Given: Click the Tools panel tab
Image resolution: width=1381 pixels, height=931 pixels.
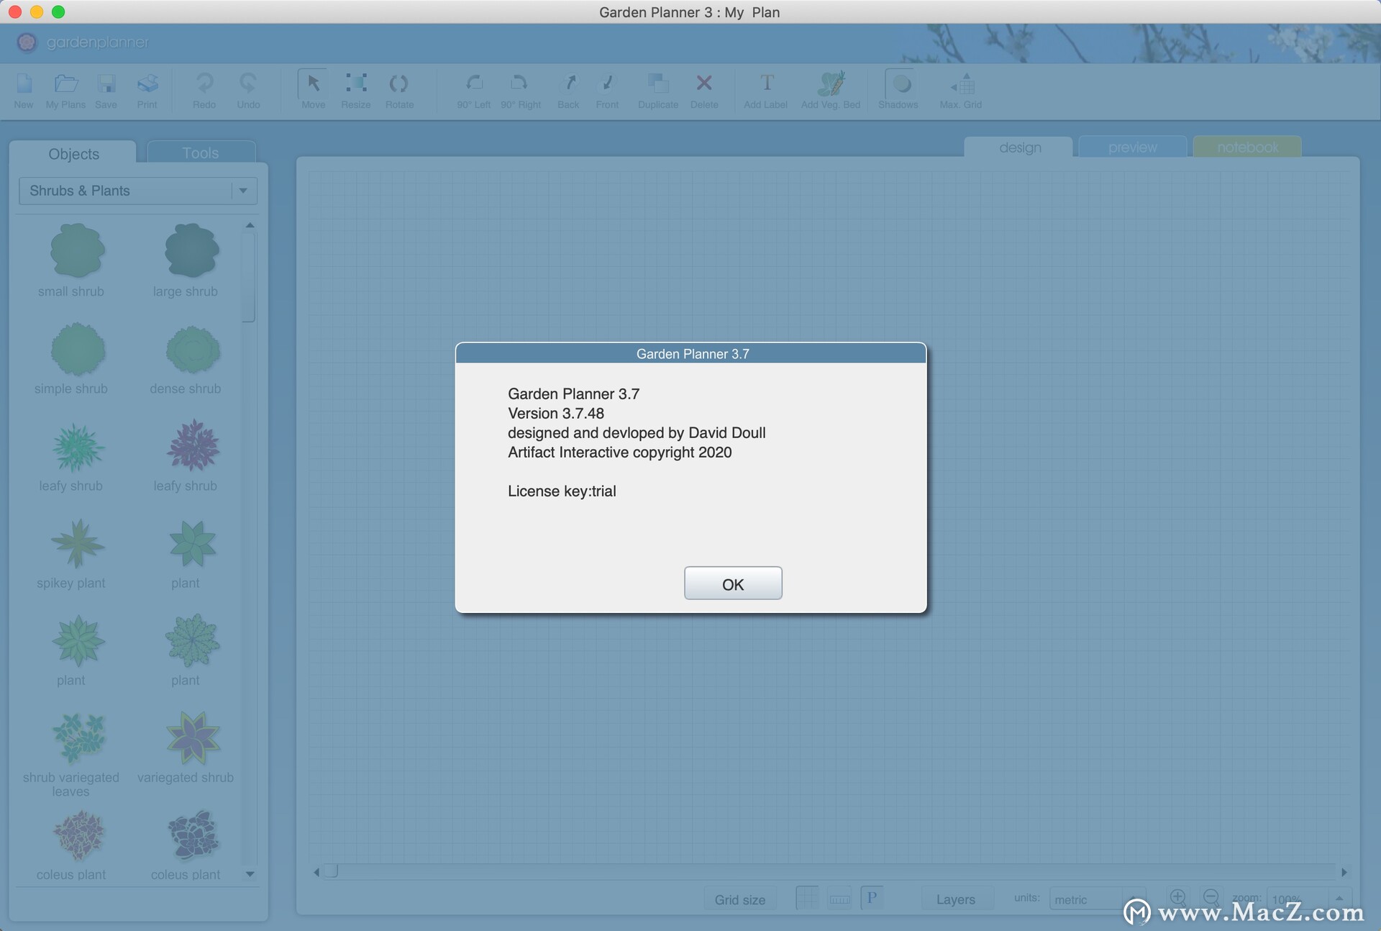Looking at the screenshot, I should (x=201, y=152).
